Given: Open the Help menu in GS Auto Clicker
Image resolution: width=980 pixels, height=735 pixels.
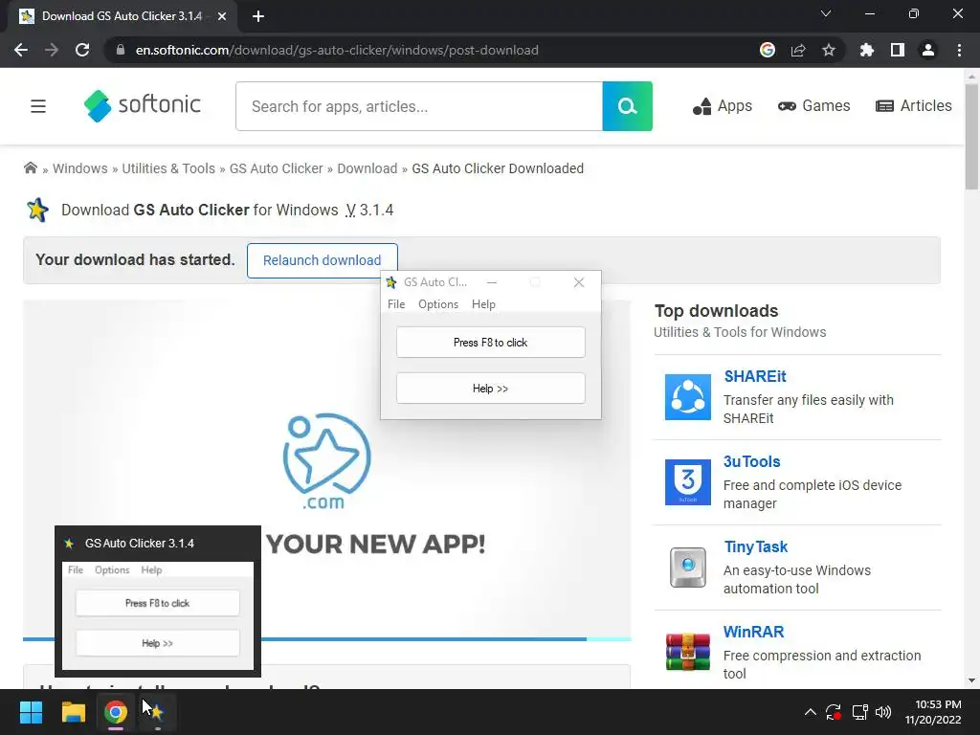Looking at the screenshot, I should 483,304.
